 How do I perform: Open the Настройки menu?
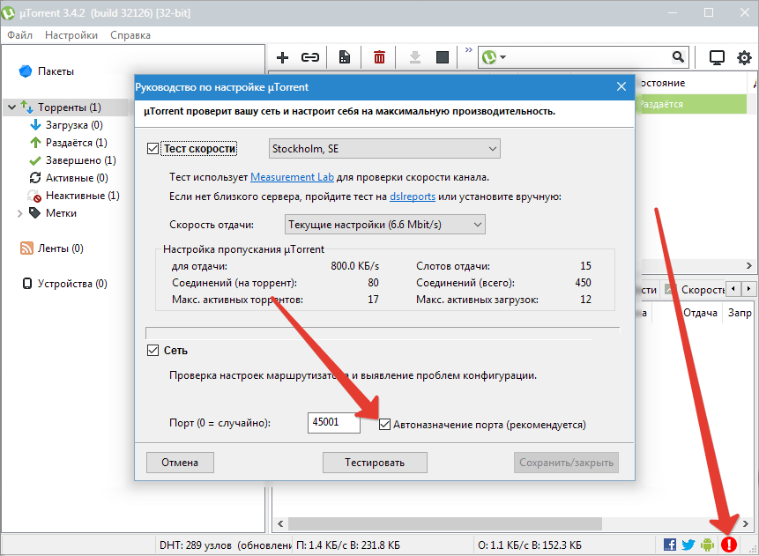71,35
